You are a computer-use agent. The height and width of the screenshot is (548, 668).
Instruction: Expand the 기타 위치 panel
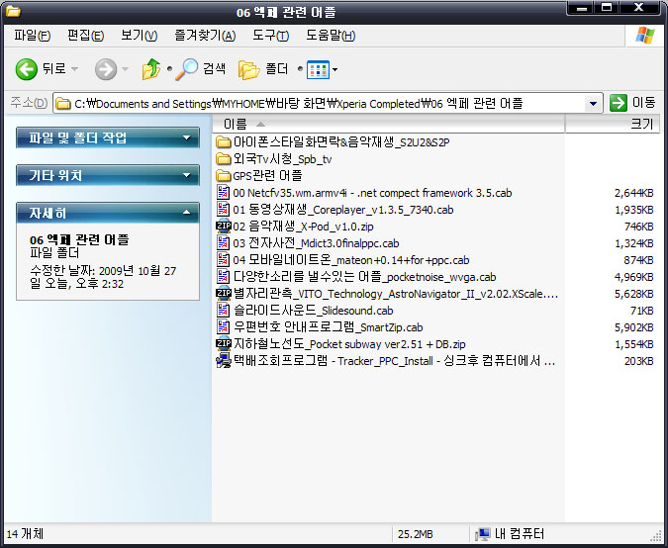[187, 176]
